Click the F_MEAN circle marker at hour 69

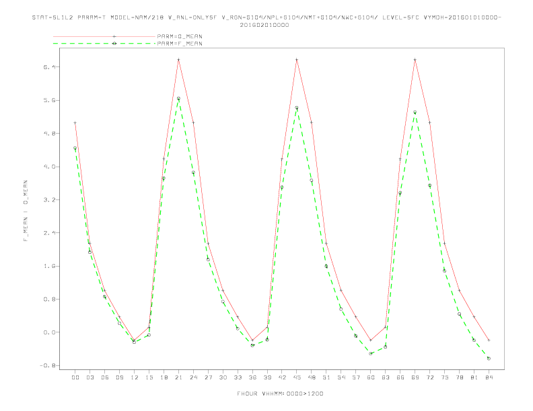pyautogui.click(x=415, y=112)
